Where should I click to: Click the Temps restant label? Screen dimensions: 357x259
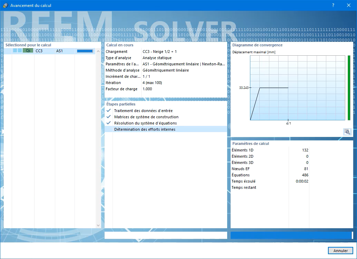tap(244, 187)
